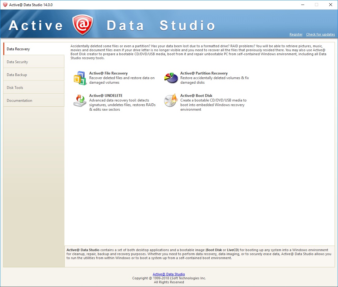
Task: Click the Register link
Action: pos(296,35)
